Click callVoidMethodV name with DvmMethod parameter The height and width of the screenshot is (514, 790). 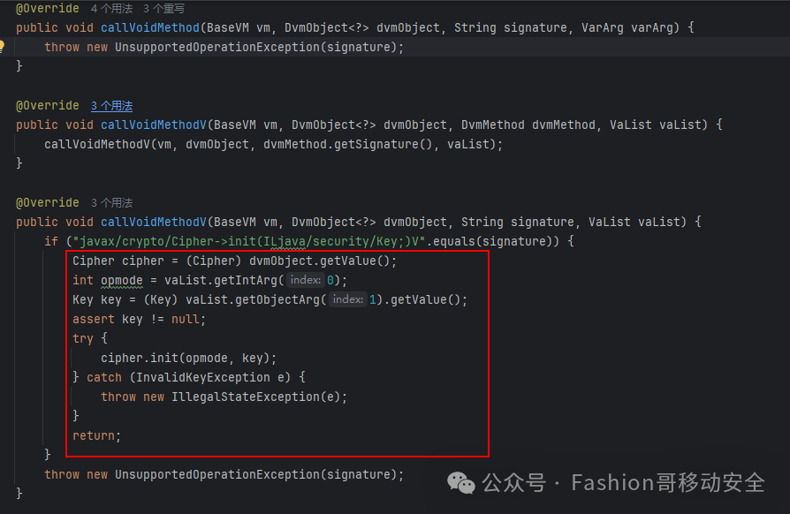point(154,125)
